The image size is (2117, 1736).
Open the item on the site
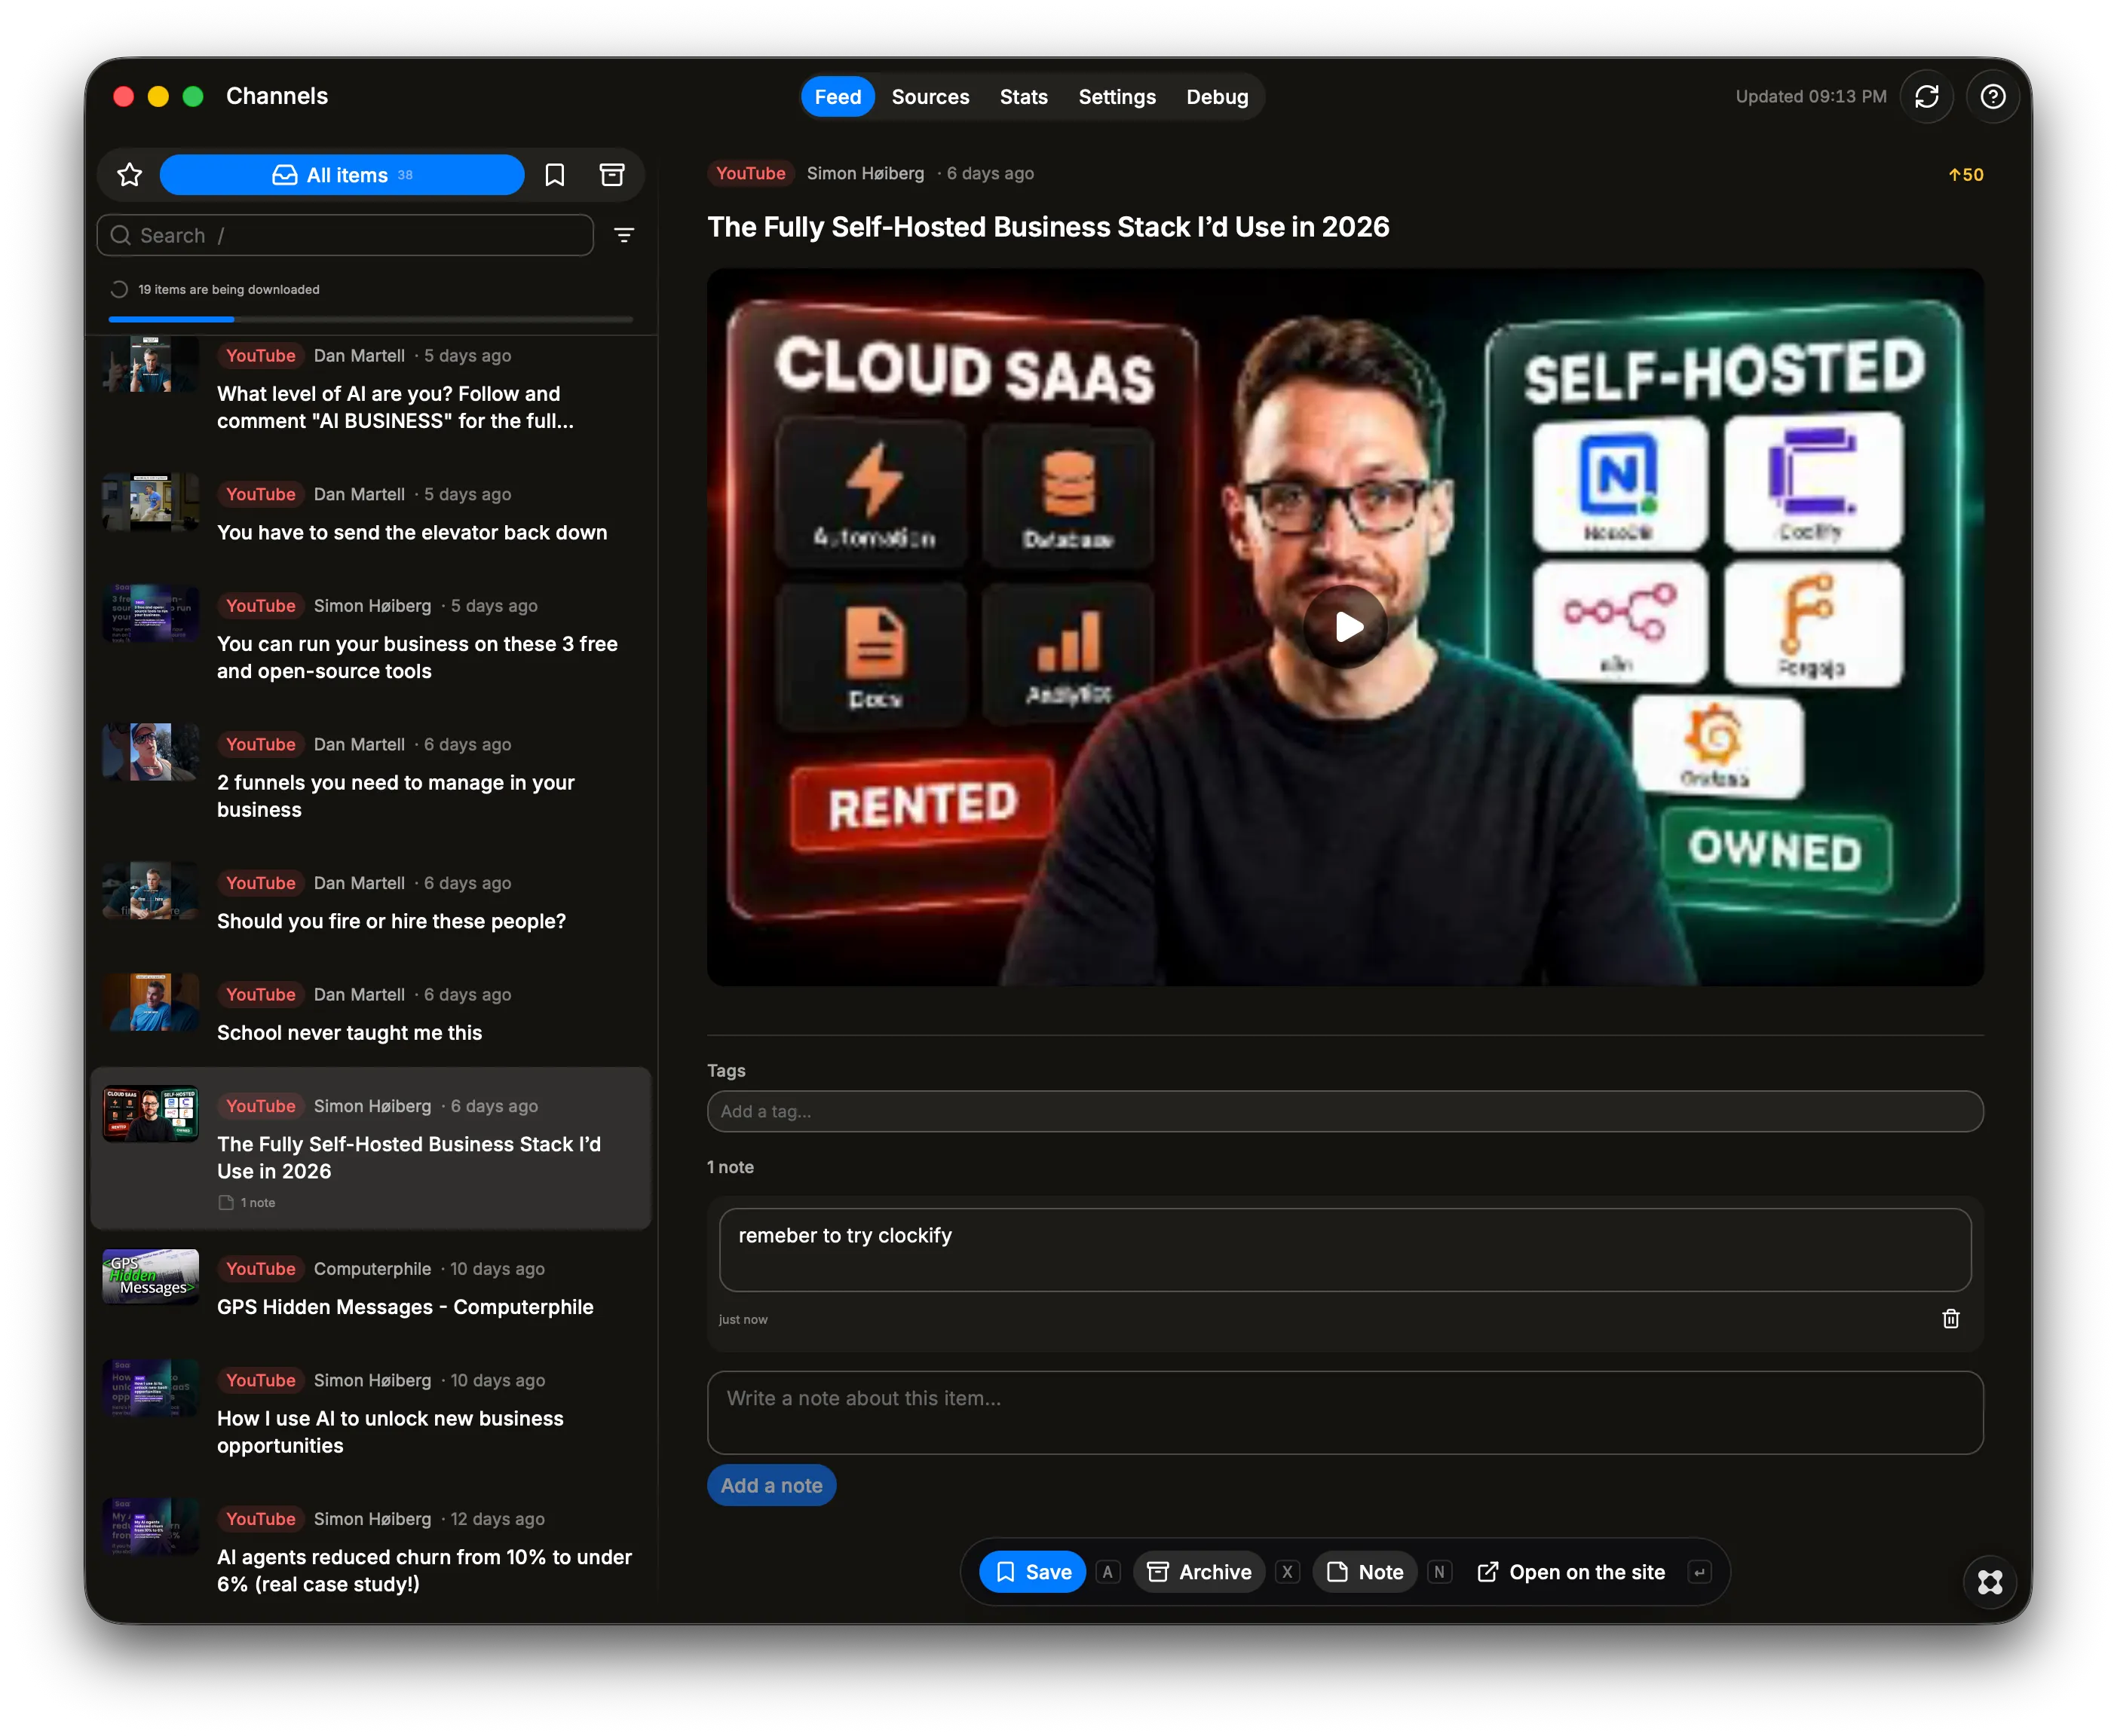(1572, 1573)
